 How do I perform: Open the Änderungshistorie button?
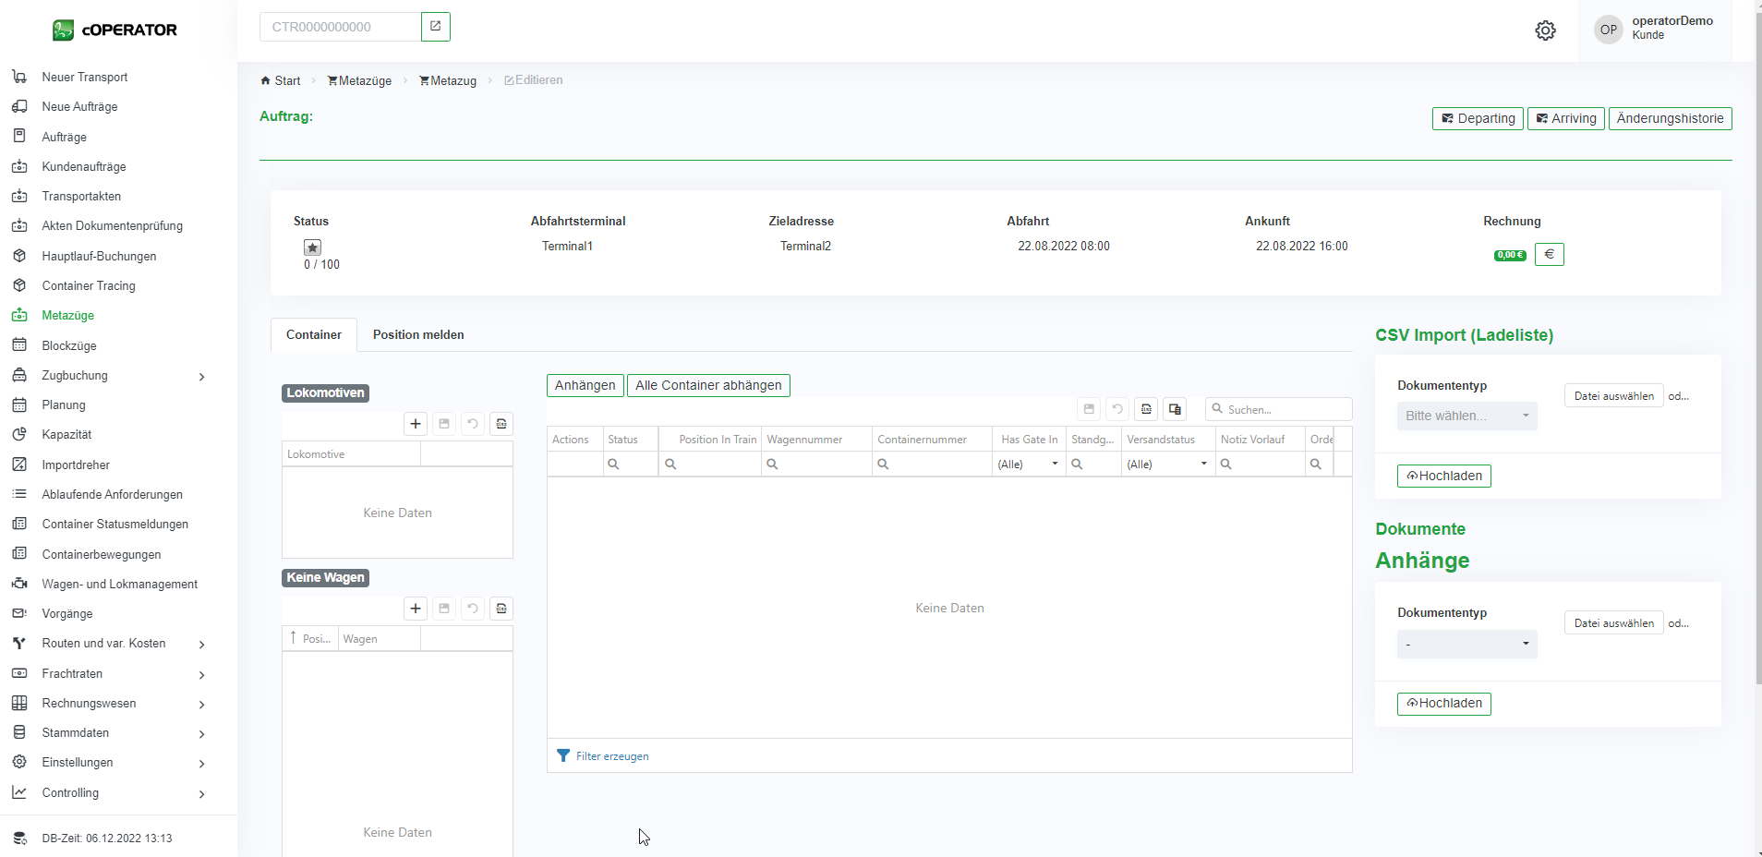pyautogui.click(x=1670, y=119)
